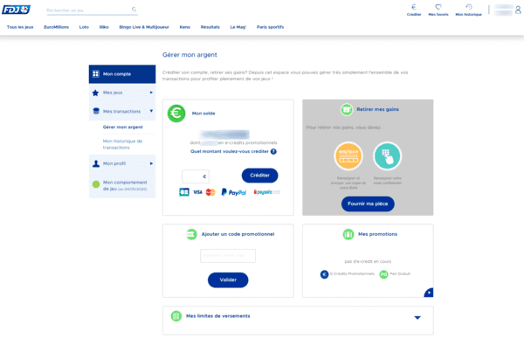Viewport: 524px width, 338px height.
Task: Click the Mes transactions coins icon
Action: 96,111
